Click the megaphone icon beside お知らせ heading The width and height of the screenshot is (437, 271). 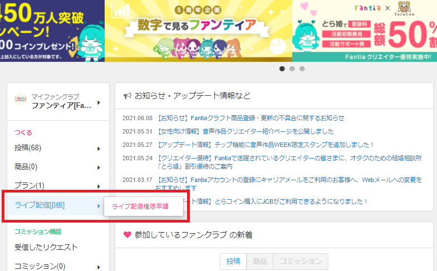pos(127,96)
